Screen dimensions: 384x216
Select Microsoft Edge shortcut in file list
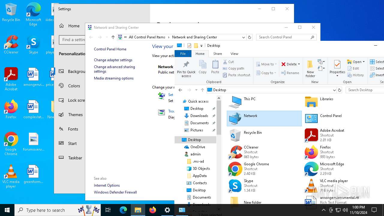[x=341, y=169]
